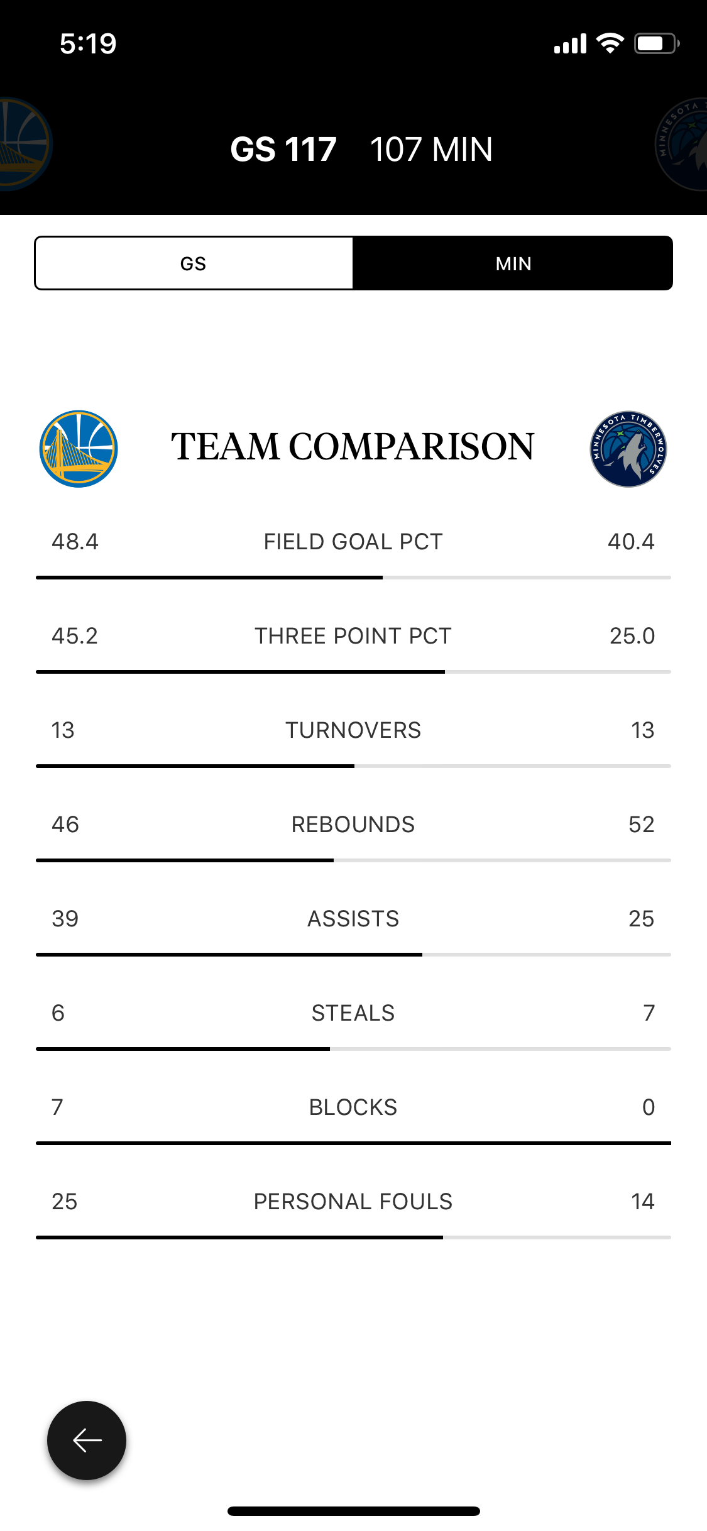Select the Assists stat label
The height and width of the screenshot is (1531, 707).
[353, 919]
